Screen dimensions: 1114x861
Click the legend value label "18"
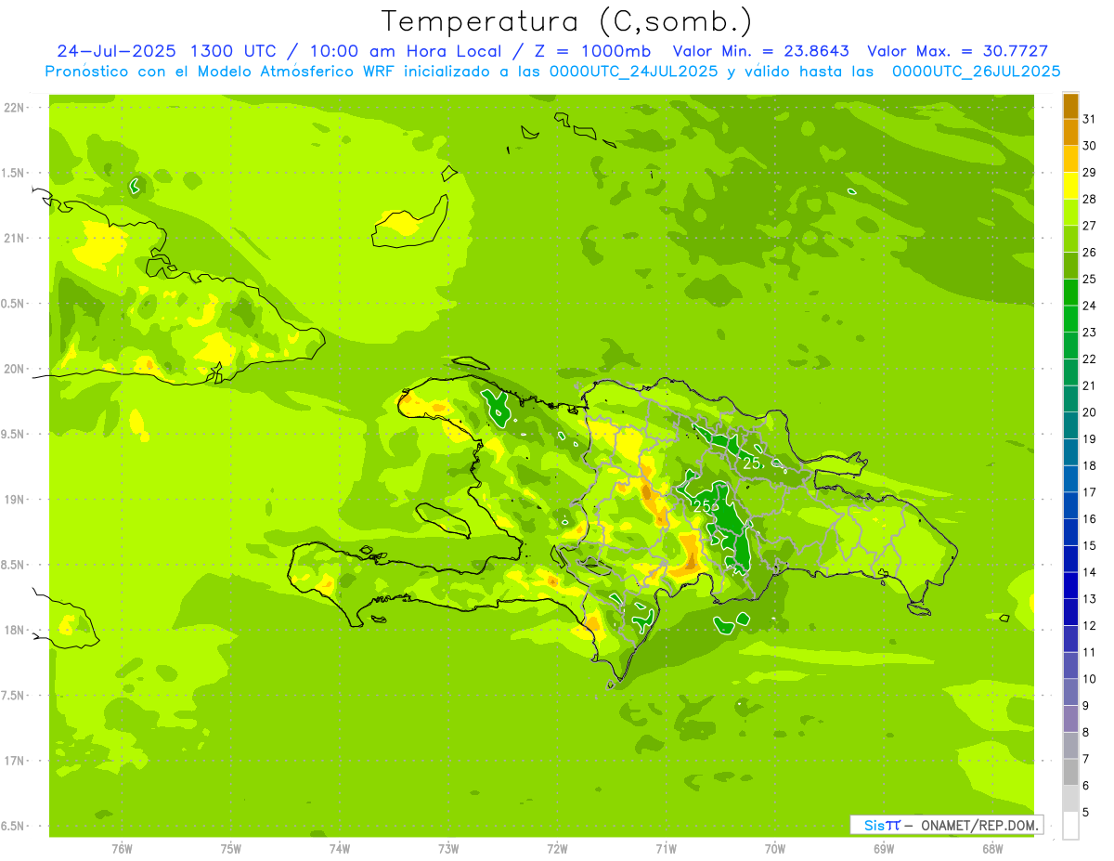(1091, 465)
